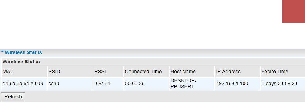The width and height of the screenshot is (305, 103).
Task: Click the -69/-64 RSSI value
Action: [102, 84]
